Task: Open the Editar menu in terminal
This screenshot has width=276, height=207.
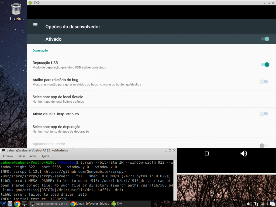Action: [21, 156]
